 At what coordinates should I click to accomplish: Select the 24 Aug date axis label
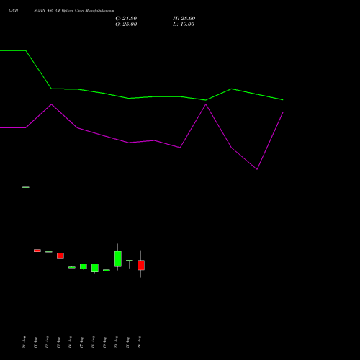139,342
